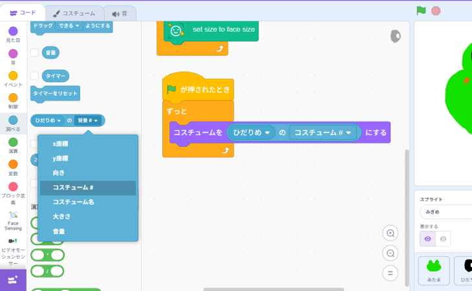Reset workspace zoom with equals button
The height and width of the screenshot is (291, 472).
(390, 273)
